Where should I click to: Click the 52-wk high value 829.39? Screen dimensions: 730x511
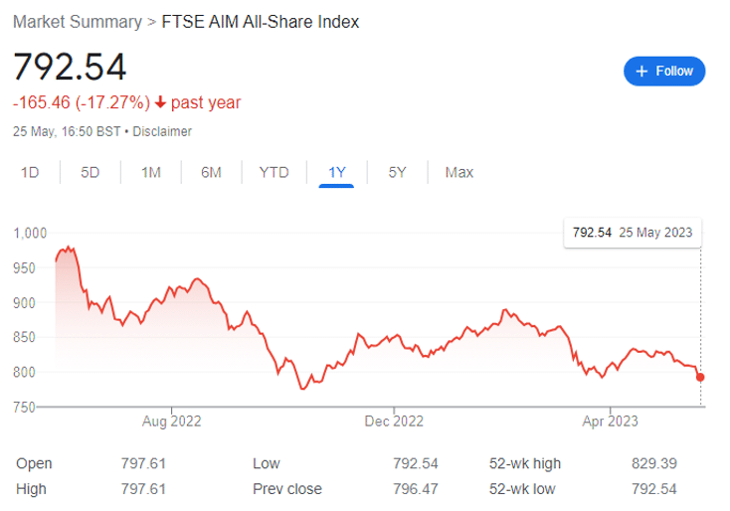pyautogui.click(x=654, y=463)
